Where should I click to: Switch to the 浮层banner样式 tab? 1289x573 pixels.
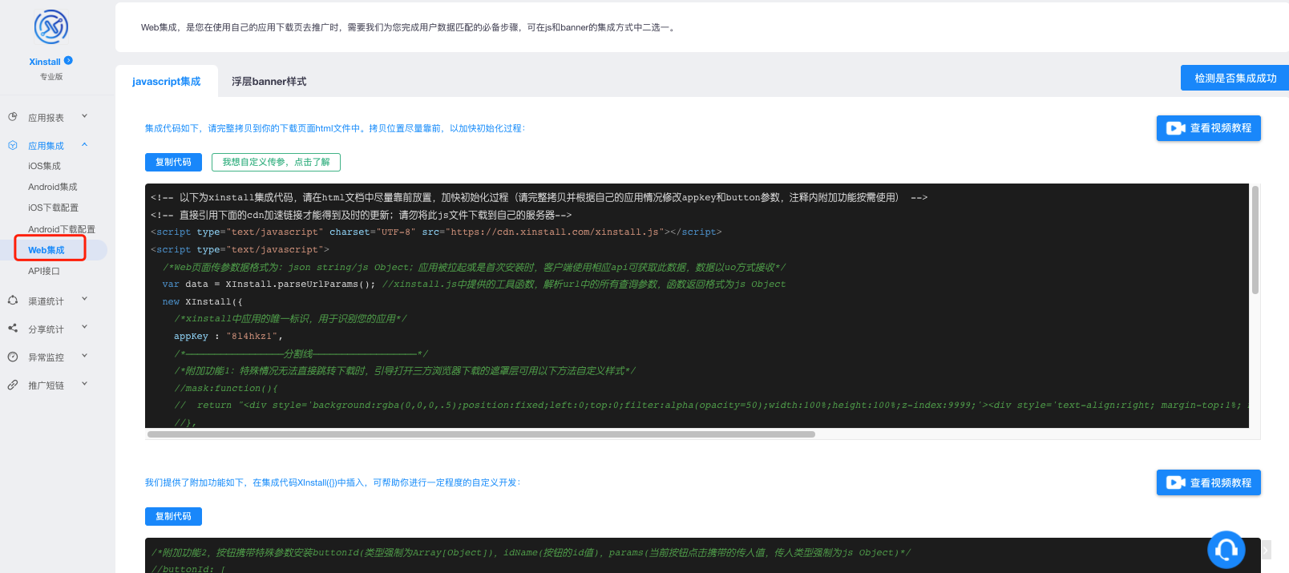click(x=269, y=81)
